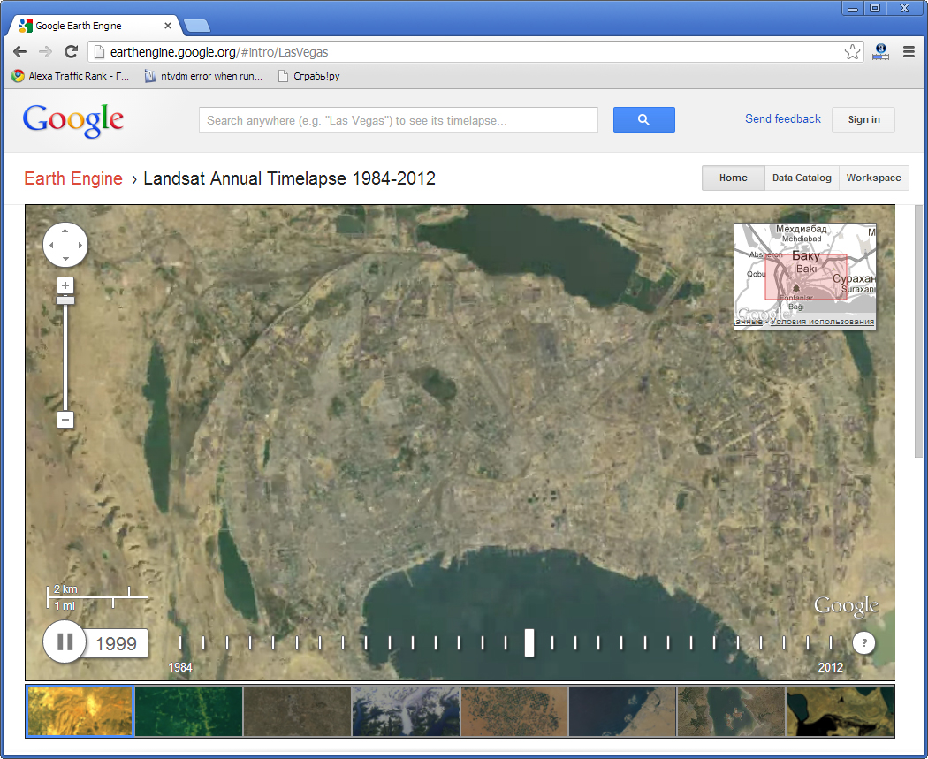Screen dimensions: 928x759
Task: Jump to the 2012 timeline tick
Action: coord(831,643)
